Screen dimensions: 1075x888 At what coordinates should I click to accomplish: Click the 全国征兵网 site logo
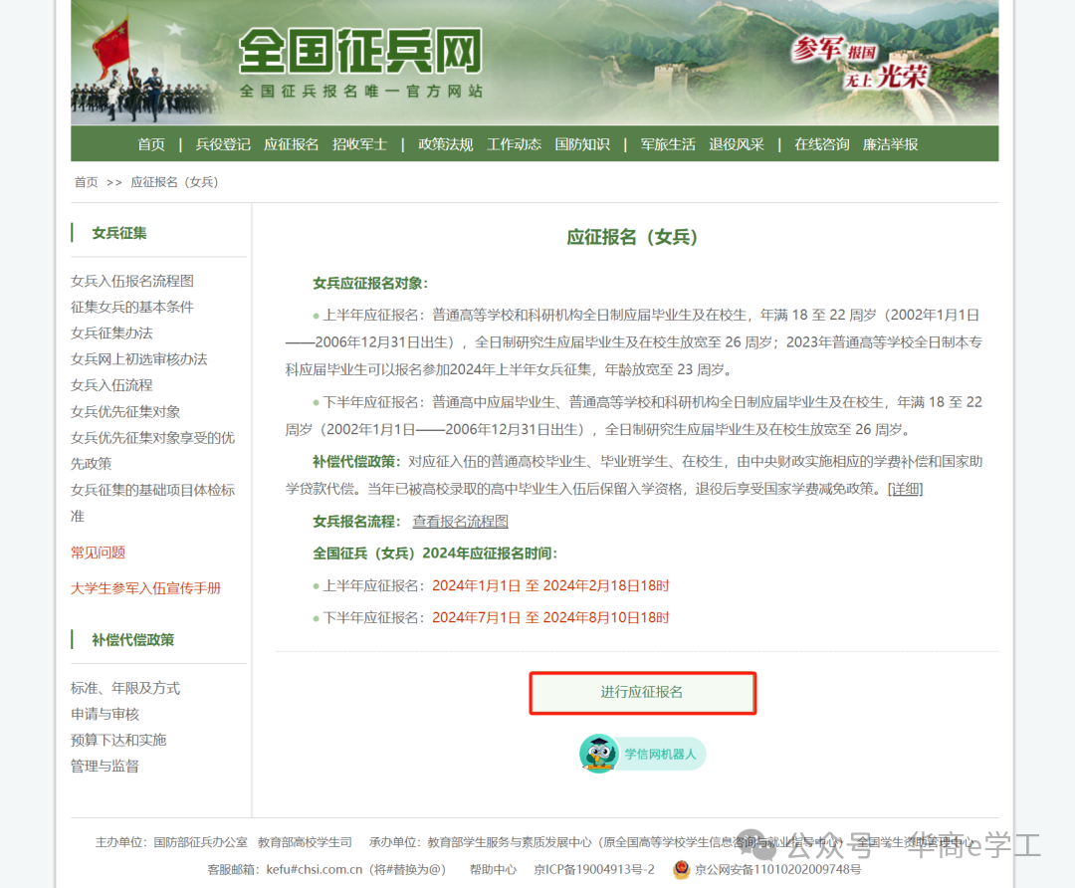360,53
